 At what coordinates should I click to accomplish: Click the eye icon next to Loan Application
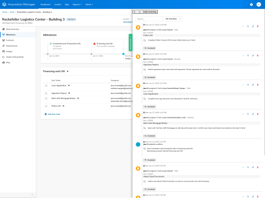pos(69,85)
